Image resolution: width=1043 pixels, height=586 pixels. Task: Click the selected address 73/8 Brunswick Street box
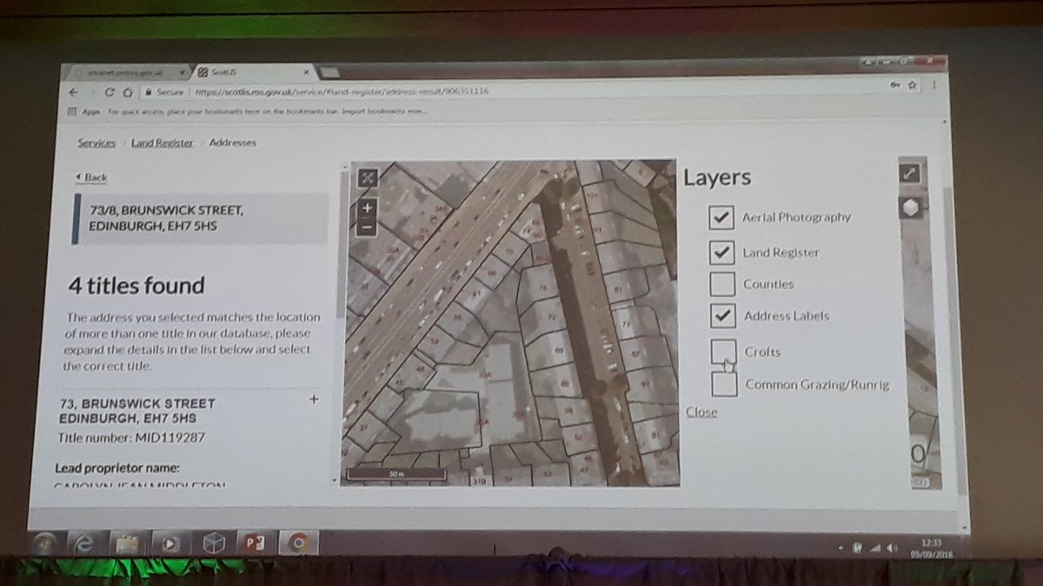(x=198, y=219)
